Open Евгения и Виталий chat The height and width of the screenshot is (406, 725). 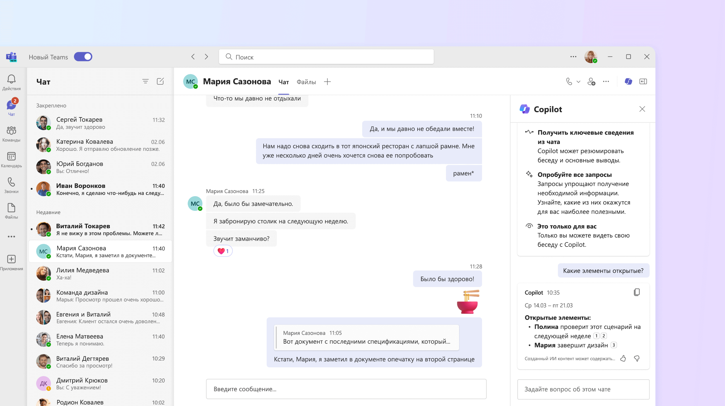pos(100,318)
